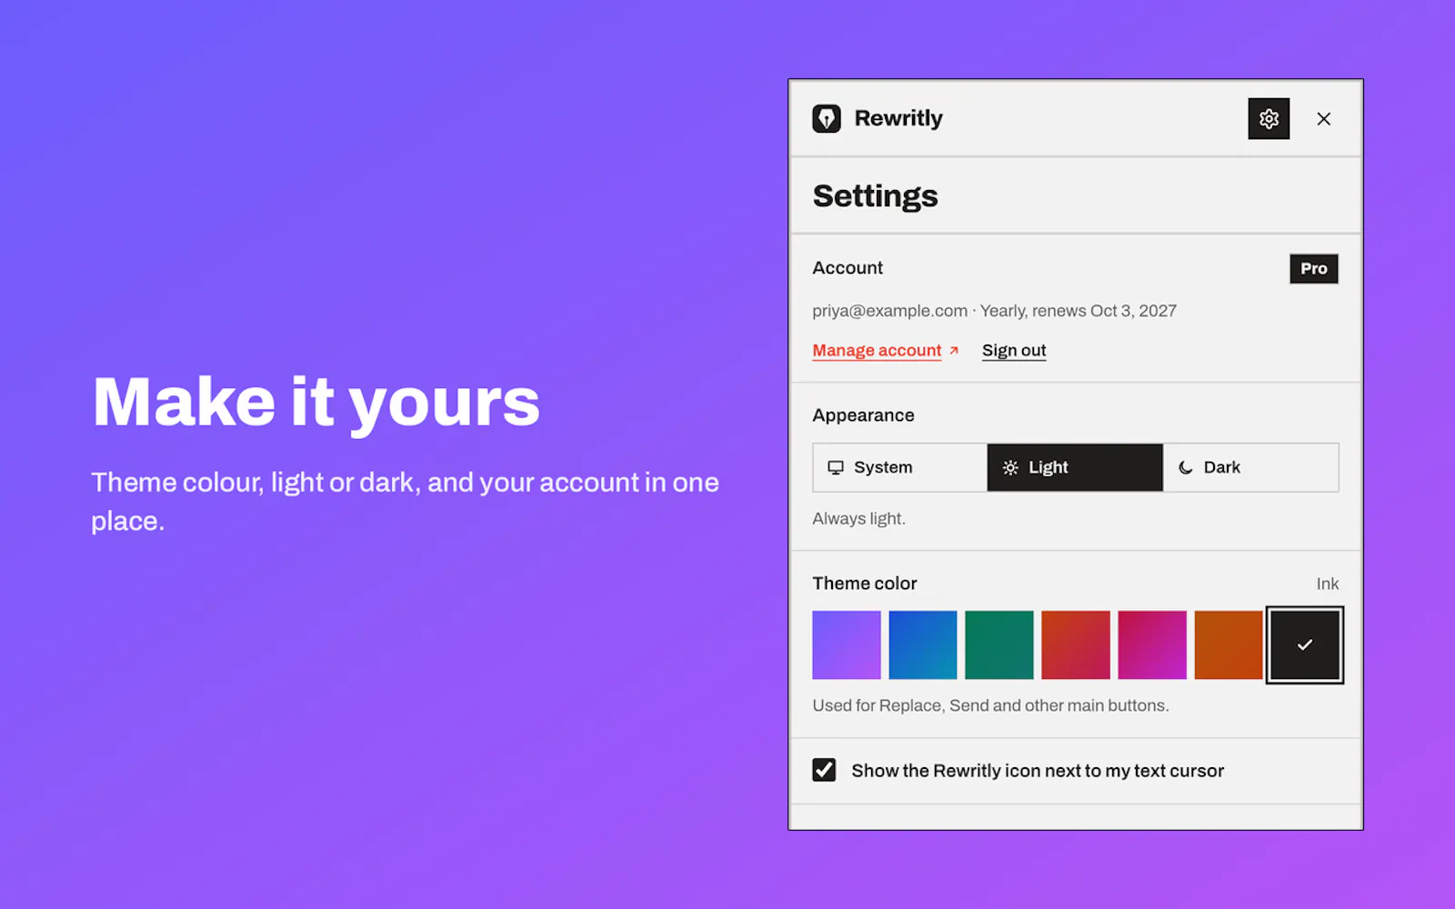Pick the pink magenta theme swatch
The height and width of the screenshot is (909, 1455).
[x=1152, y=644]
